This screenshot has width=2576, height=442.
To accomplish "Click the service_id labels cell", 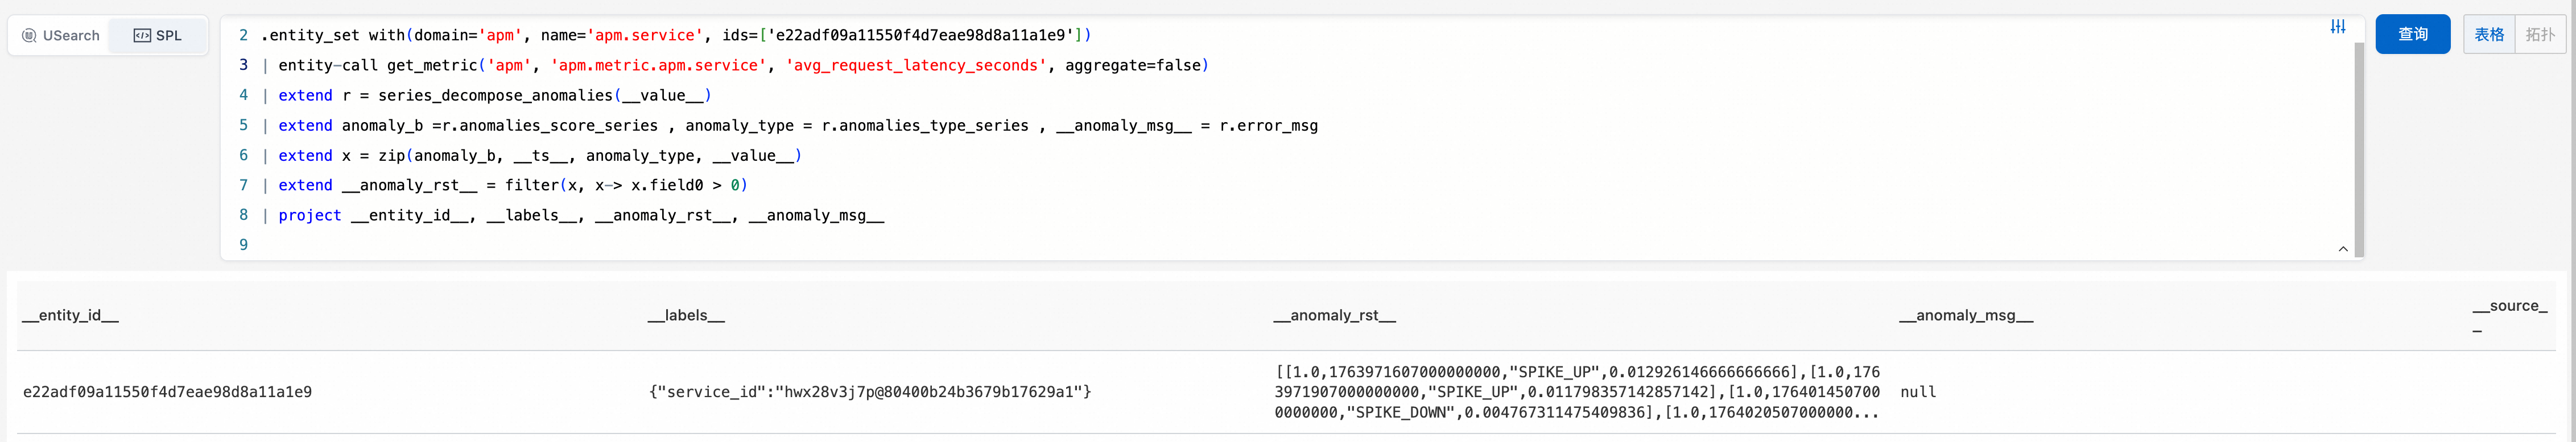I will tap(869, 392).
